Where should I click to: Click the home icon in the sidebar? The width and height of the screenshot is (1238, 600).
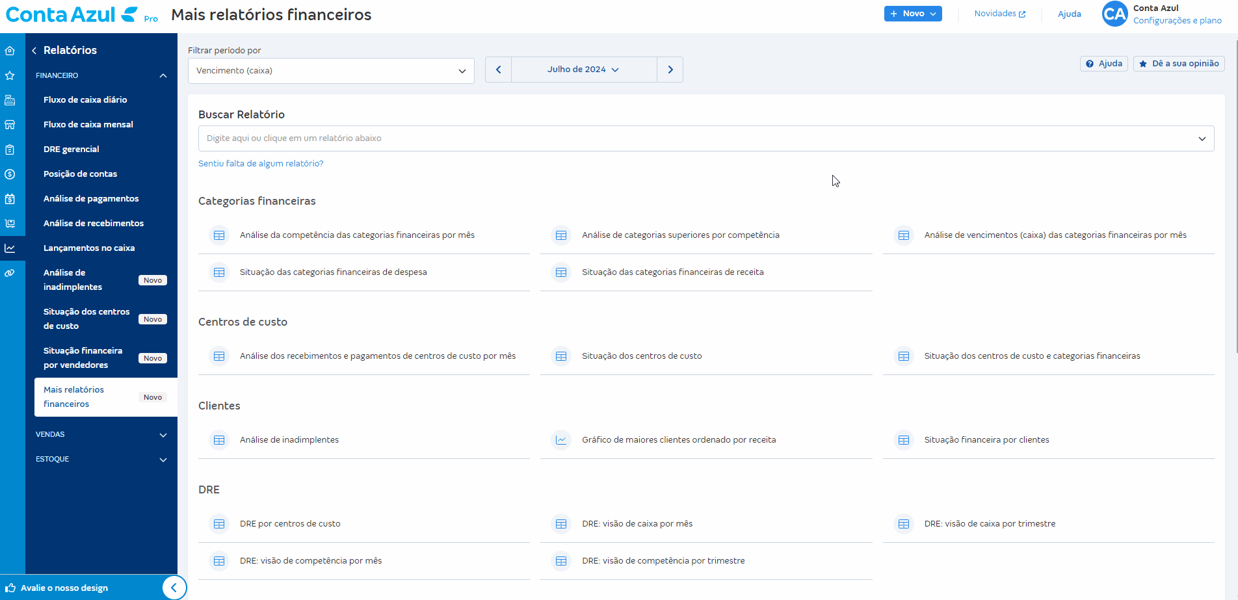tap(10, 51)
